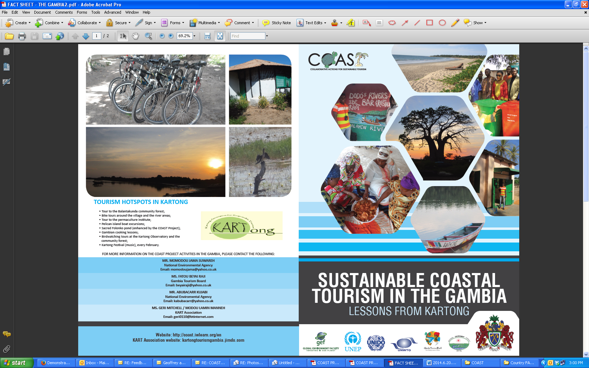Go to next page with down arrow
589x368 pixels.
(86, 36)
